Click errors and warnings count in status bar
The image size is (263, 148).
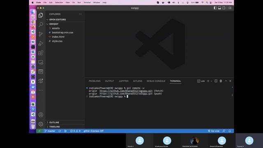click(75, 131)
